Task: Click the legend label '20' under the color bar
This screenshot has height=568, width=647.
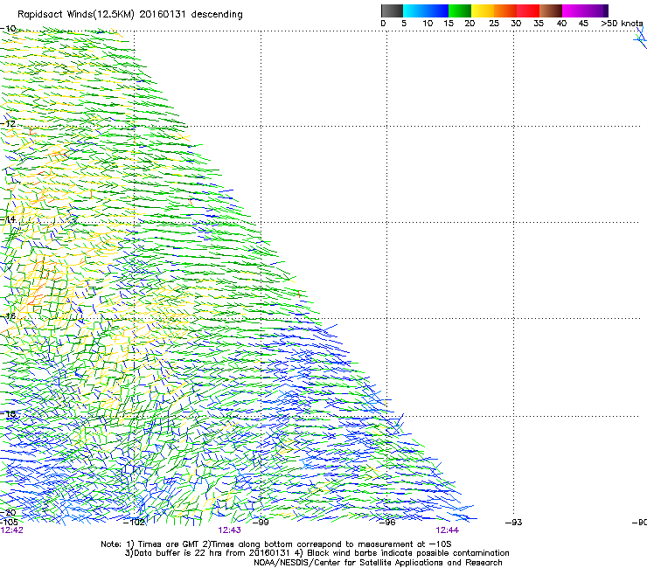Action: coord(470,24)
